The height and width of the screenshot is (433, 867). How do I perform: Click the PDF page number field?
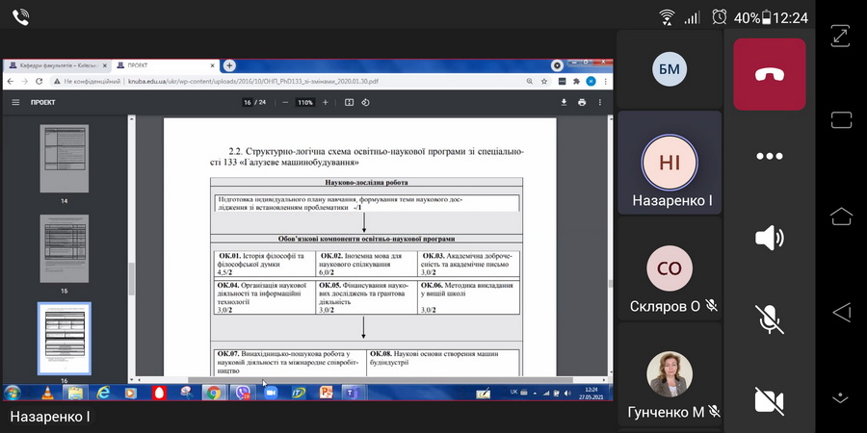(249, 102)
